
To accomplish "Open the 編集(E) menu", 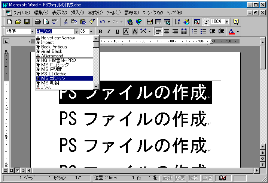I will tap(41, 13).
